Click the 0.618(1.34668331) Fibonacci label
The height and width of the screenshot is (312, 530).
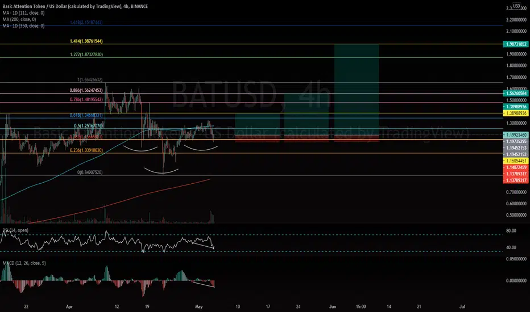click(x=86, y=115)
